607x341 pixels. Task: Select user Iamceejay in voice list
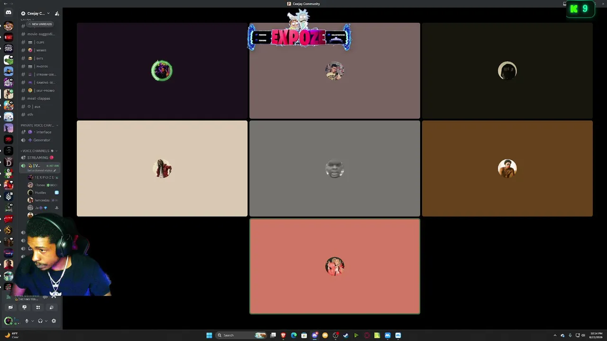click(43, 200)
